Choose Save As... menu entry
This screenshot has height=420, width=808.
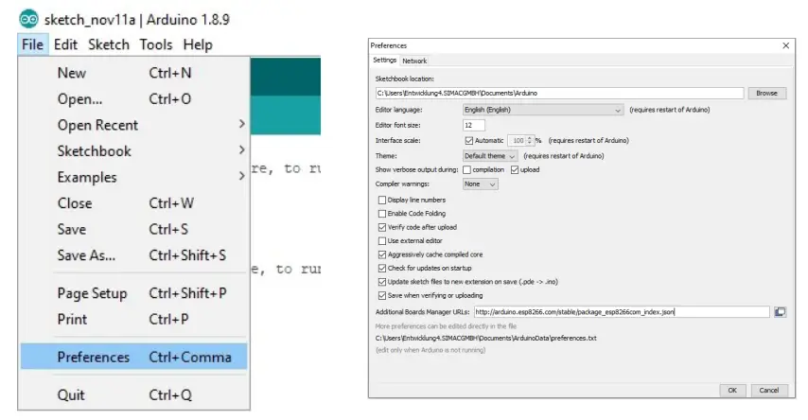(134, 255)
